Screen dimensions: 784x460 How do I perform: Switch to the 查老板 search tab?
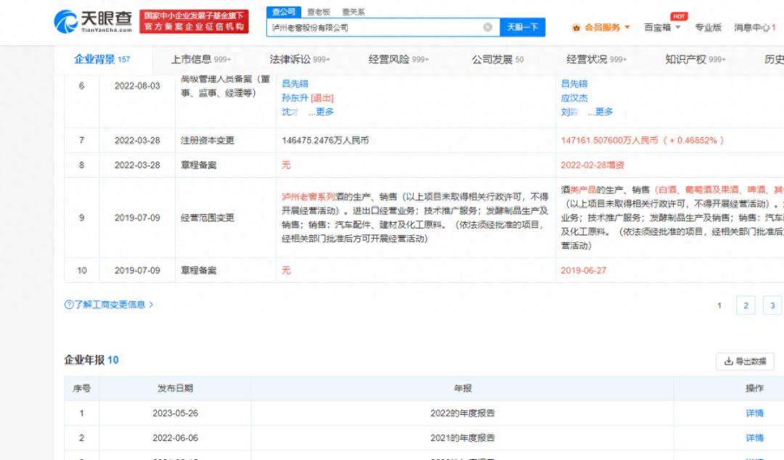pos(318,12)
